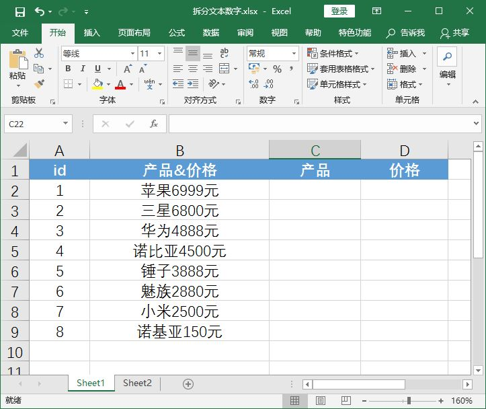Click the Select All corner triangle

coord(20,150)
